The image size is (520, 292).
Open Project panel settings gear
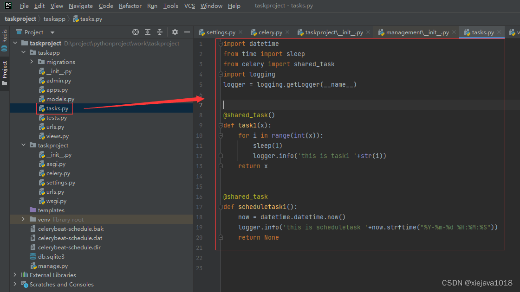click(x=175, y=32)
